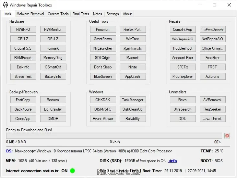237x178 pixels.
Task: Start NirLauncher
Action: [x=103, y=48]
